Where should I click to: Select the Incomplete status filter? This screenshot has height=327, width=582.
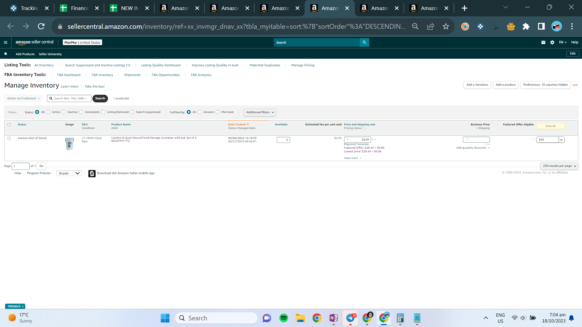coord(81,112)
